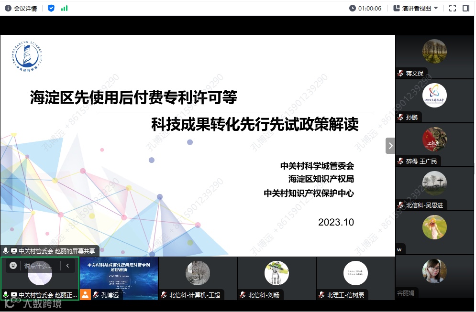Click the text 中关村科学城管委会
Viewport: 476px width, 312px height.
tap(317, 166)
